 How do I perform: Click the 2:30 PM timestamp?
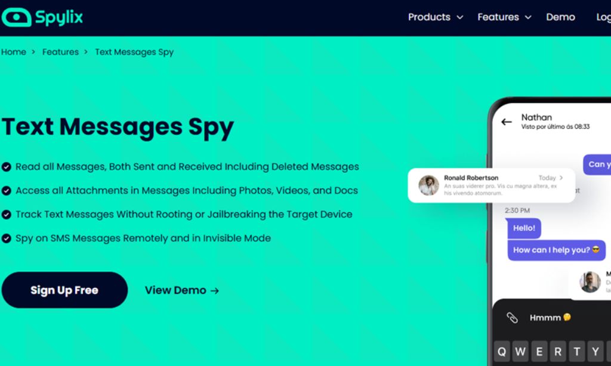(517, 210)
